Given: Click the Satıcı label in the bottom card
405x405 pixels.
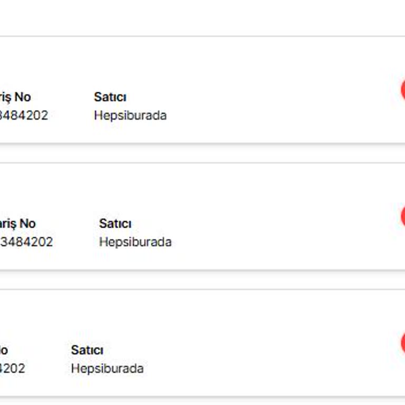Looking at the screenshot, I should point(87,350).
